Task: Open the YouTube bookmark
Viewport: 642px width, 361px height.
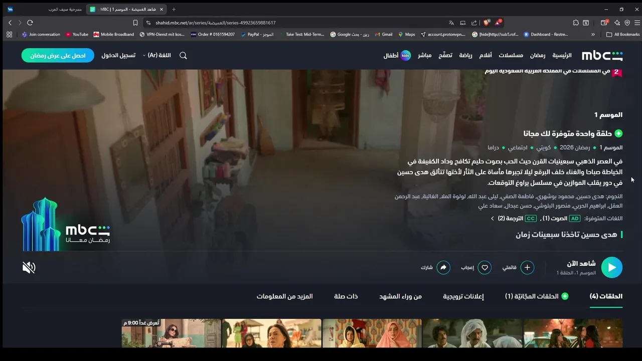Action: (x=77, y=35)
